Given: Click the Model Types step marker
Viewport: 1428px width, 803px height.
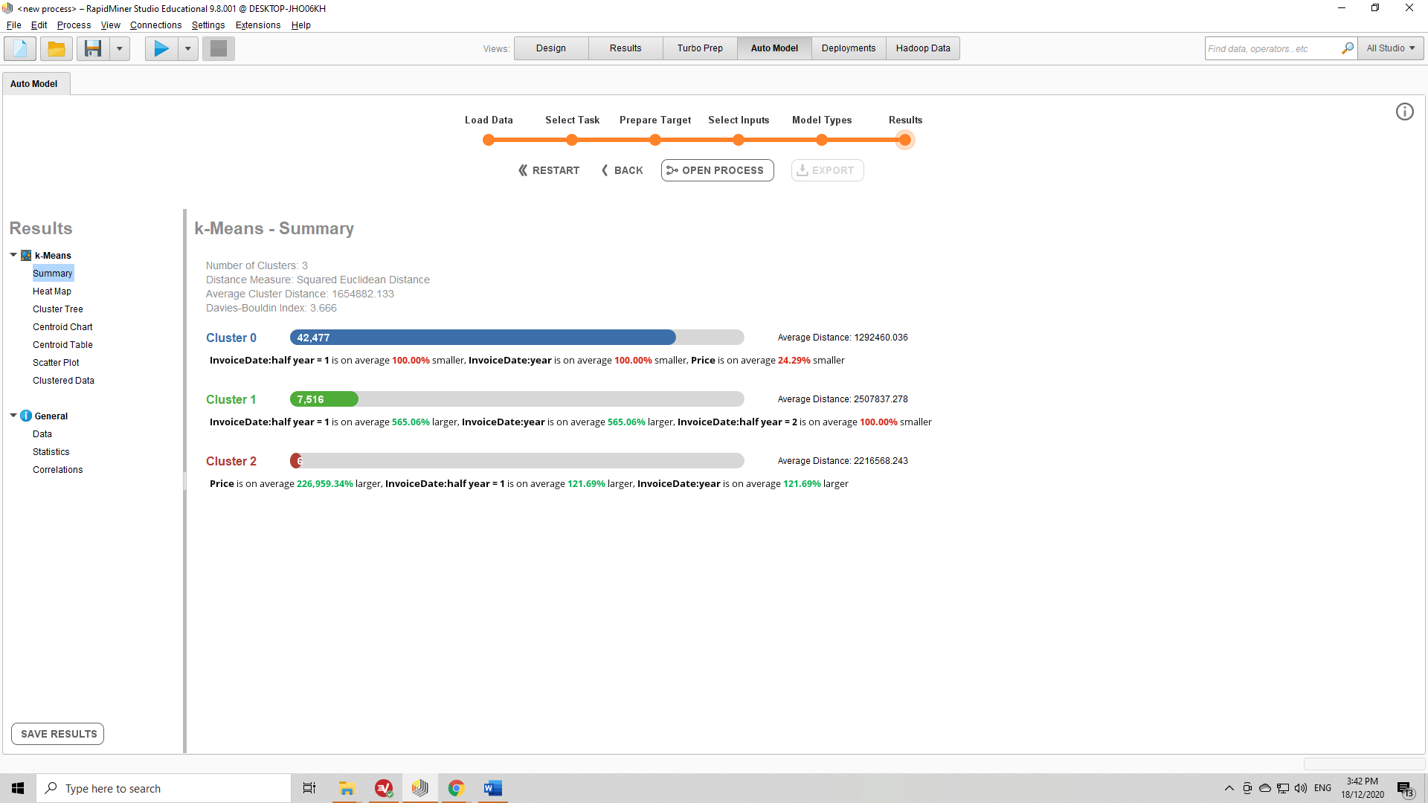Looking at the screenshot, I should click(822, 140).
